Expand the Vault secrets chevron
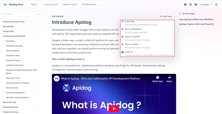The image size is (222, 114). coord(37,88)
